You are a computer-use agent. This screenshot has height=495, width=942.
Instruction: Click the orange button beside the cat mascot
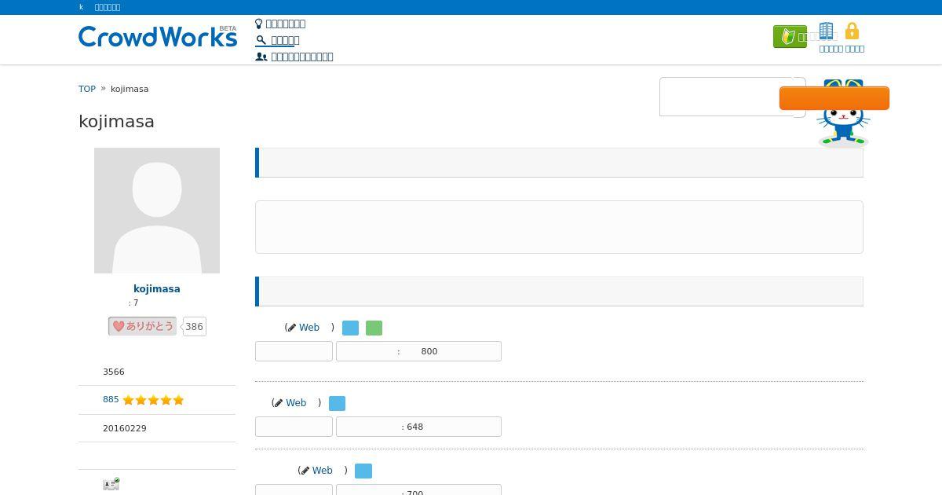click(x=834, y=98)
